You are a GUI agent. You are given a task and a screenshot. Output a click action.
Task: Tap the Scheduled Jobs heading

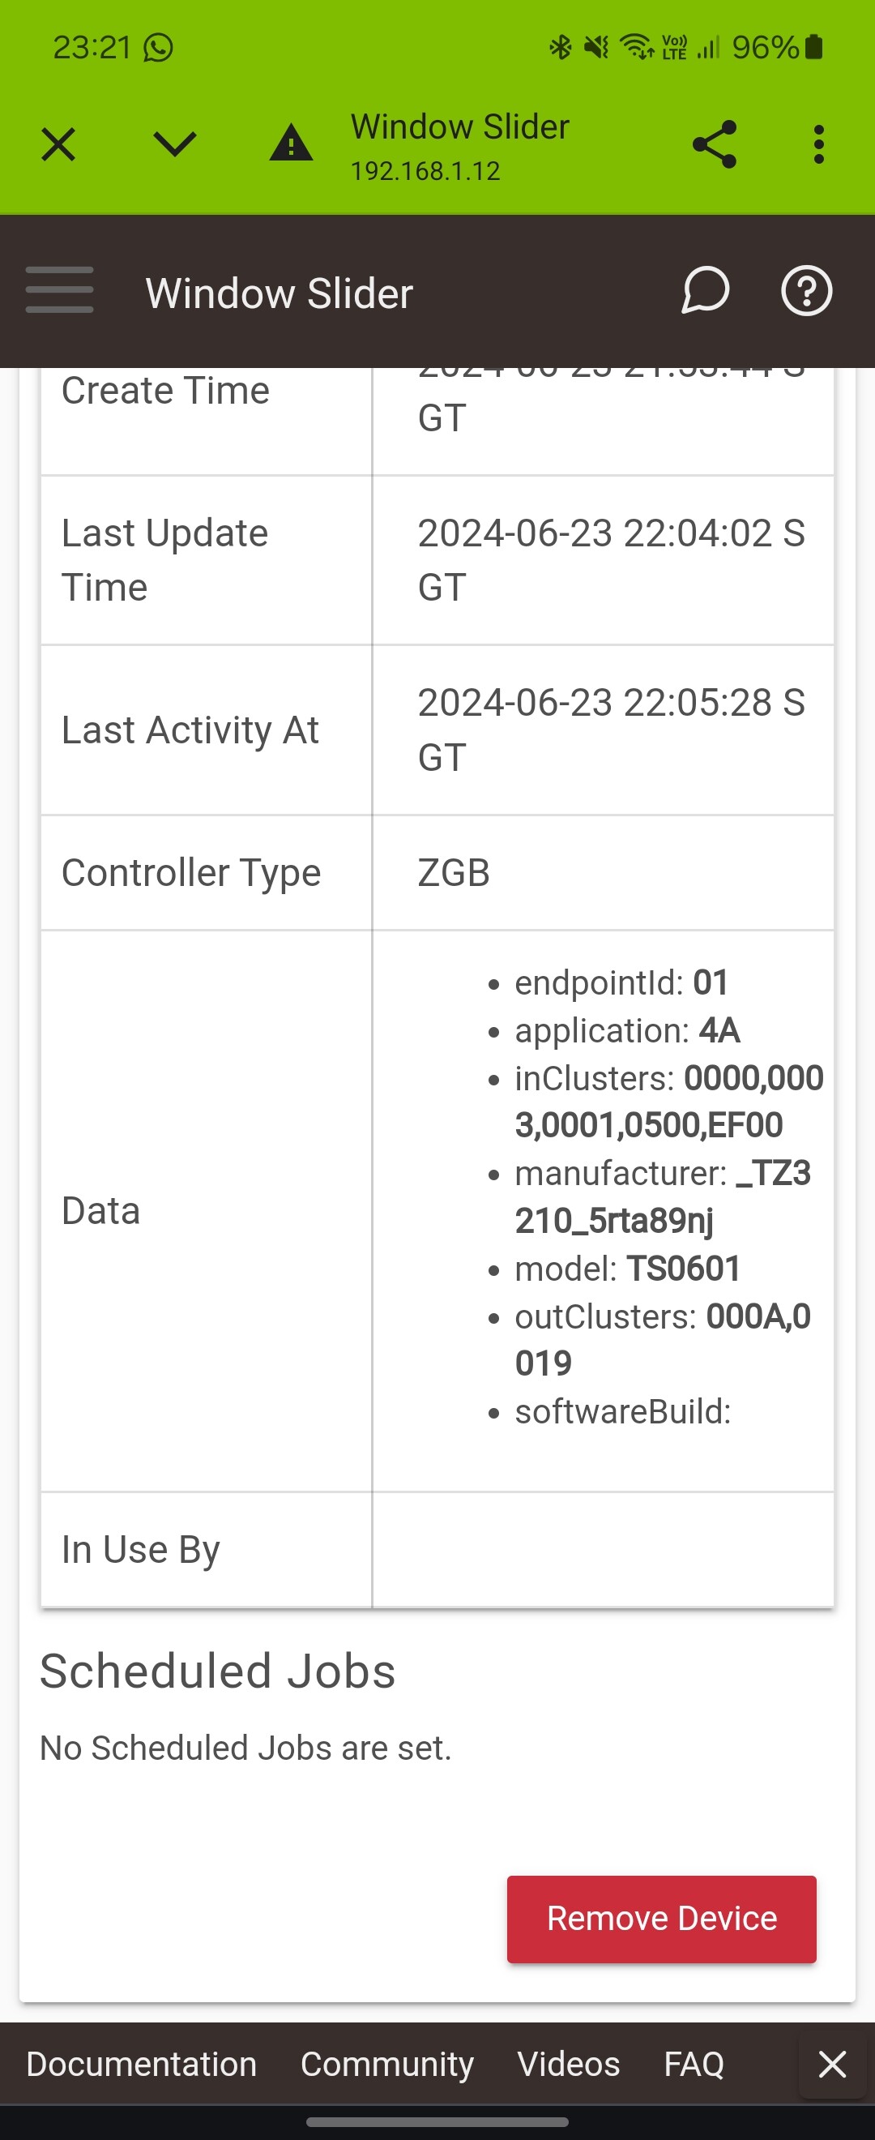pos(217,1671)
